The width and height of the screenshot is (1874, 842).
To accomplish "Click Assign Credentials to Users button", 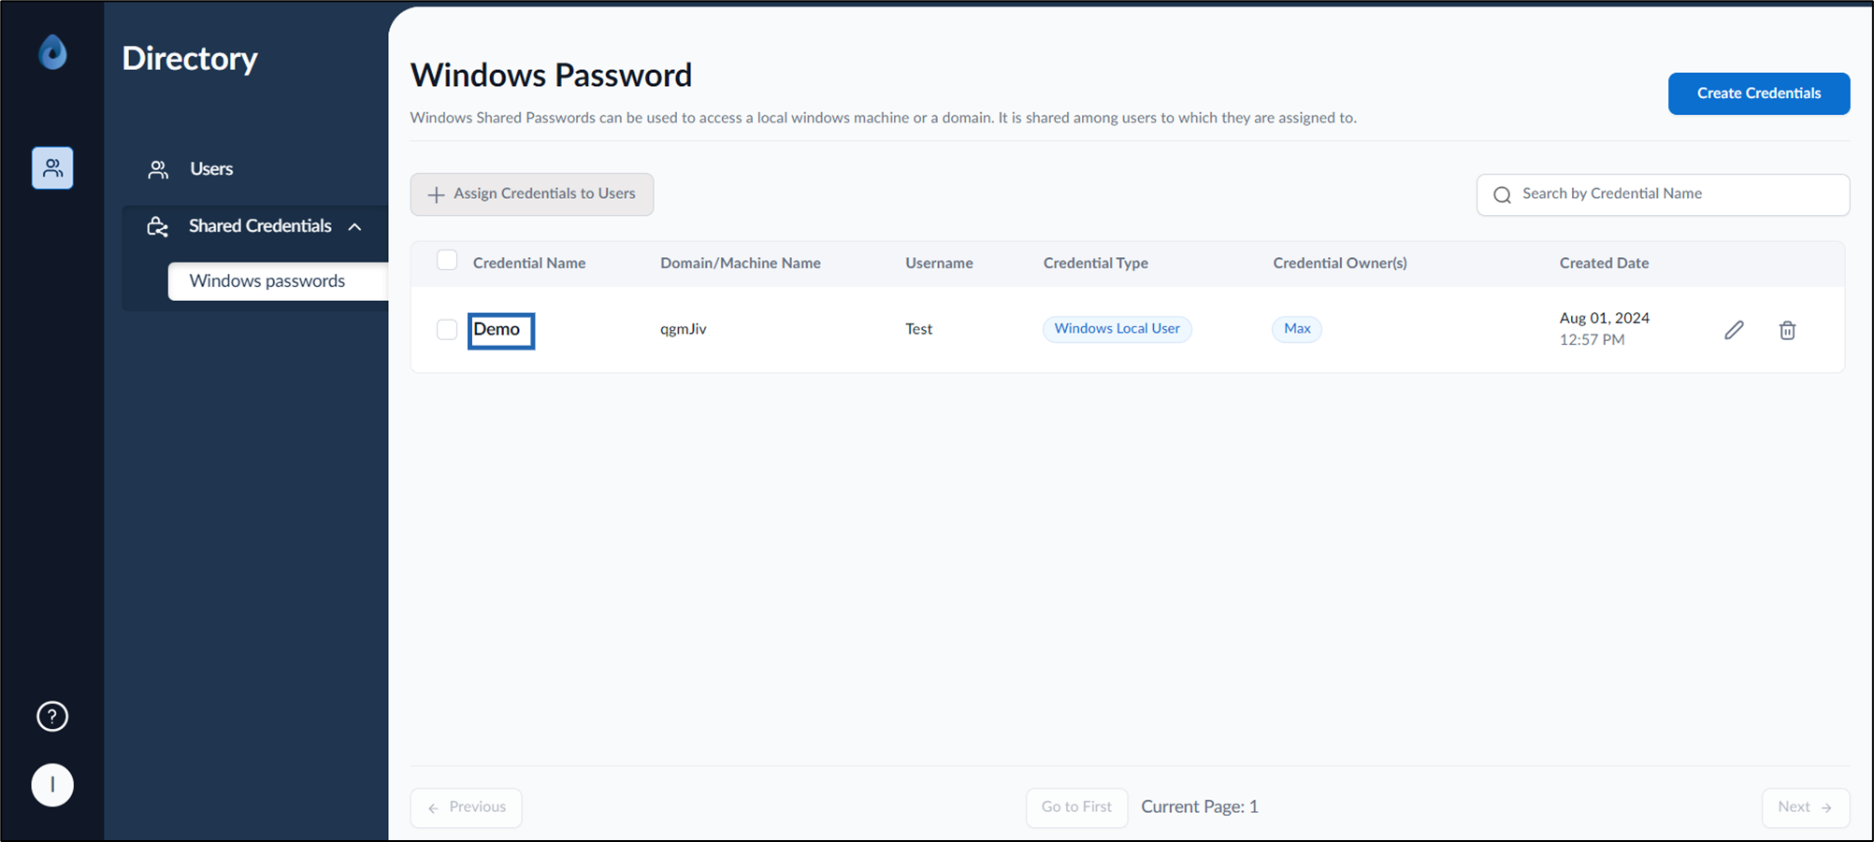I will click(531, 194).
